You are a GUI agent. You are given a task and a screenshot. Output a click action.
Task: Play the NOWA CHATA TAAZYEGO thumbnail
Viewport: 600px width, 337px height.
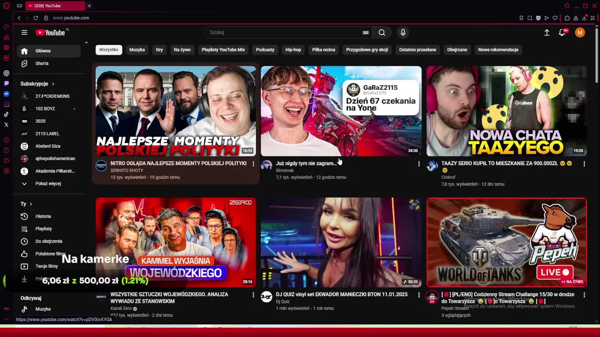click(507, 111)
